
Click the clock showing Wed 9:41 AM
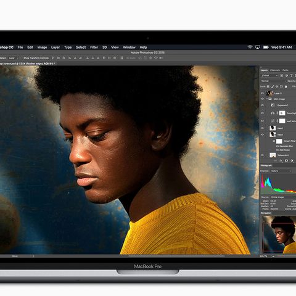point(281,47)
